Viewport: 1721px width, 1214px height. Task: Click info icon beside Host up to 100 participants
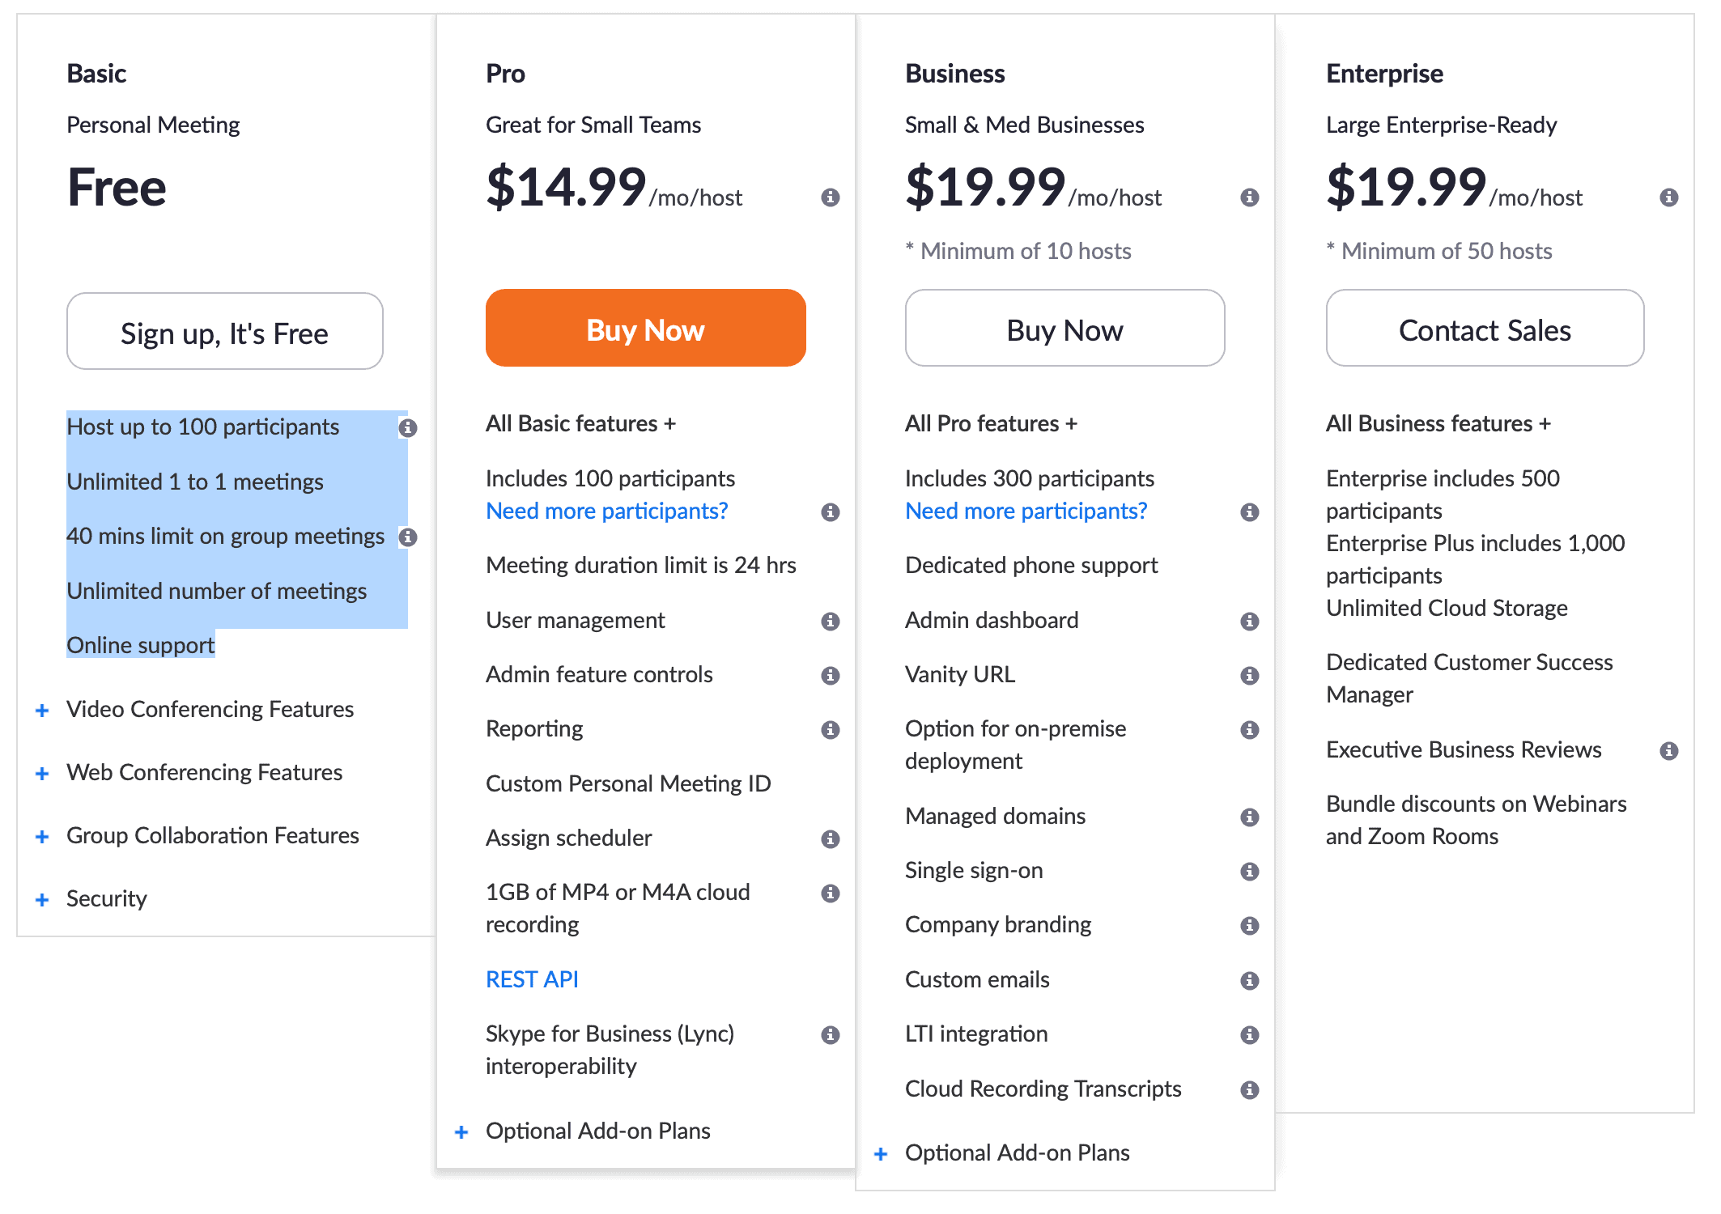408,427
